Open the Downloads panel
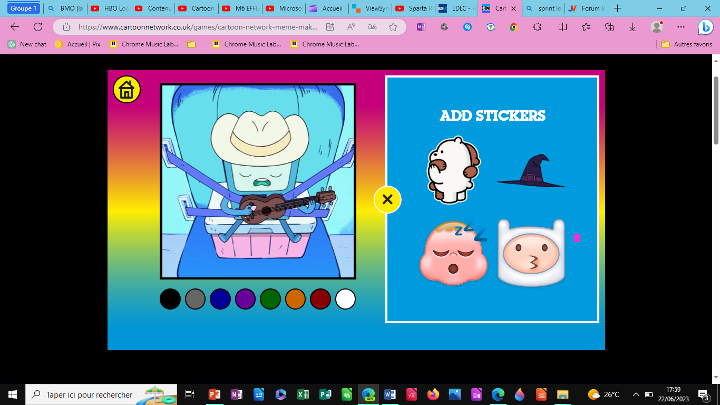Viewport: 720px width, 405px height. coord(633,27)
